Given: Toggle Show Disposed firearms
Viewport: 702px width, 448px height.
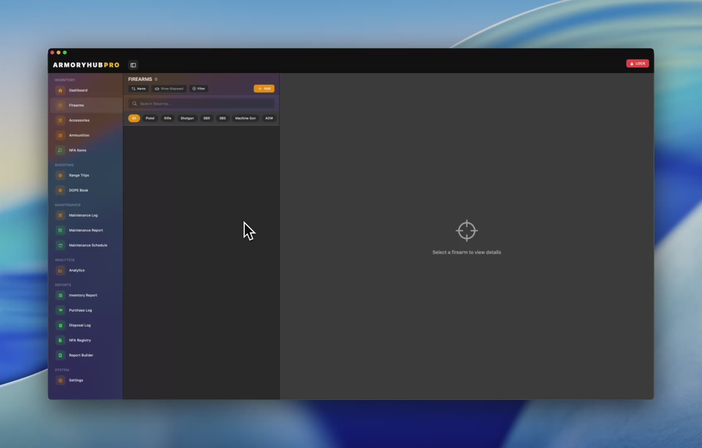Looking at the screenshot, I should point(169,89).
